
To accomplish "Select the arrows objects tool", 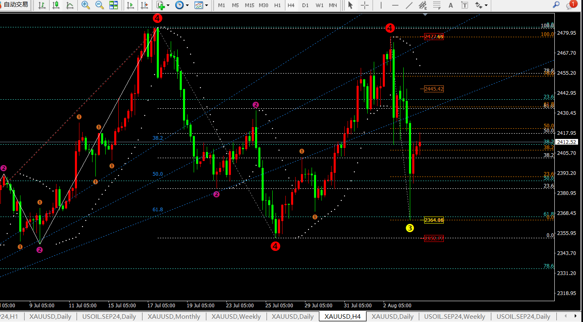I will (478, 5).
